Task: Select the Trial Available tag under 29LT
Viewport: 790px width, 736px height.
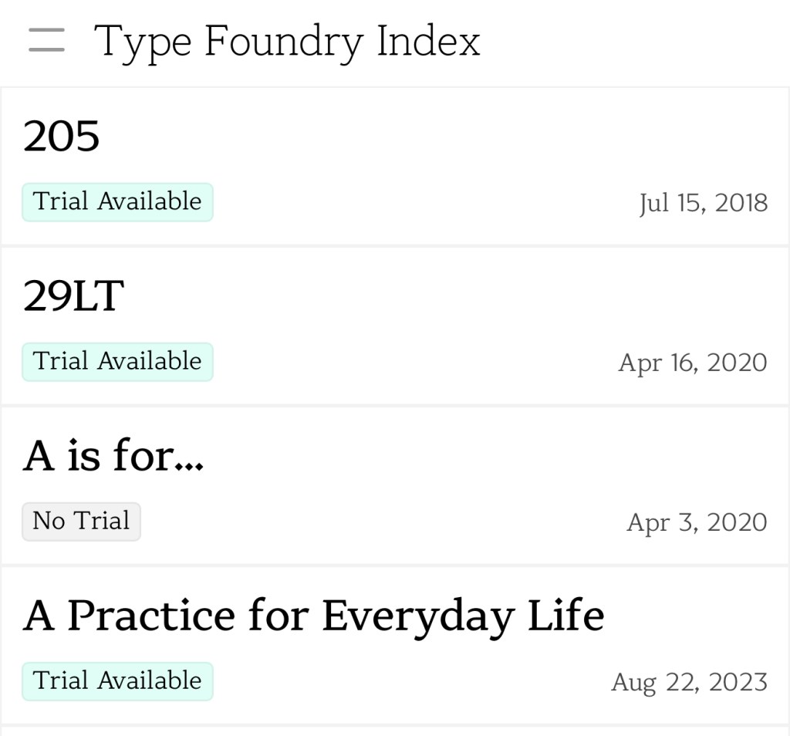Action: click(x=117, y=362)
